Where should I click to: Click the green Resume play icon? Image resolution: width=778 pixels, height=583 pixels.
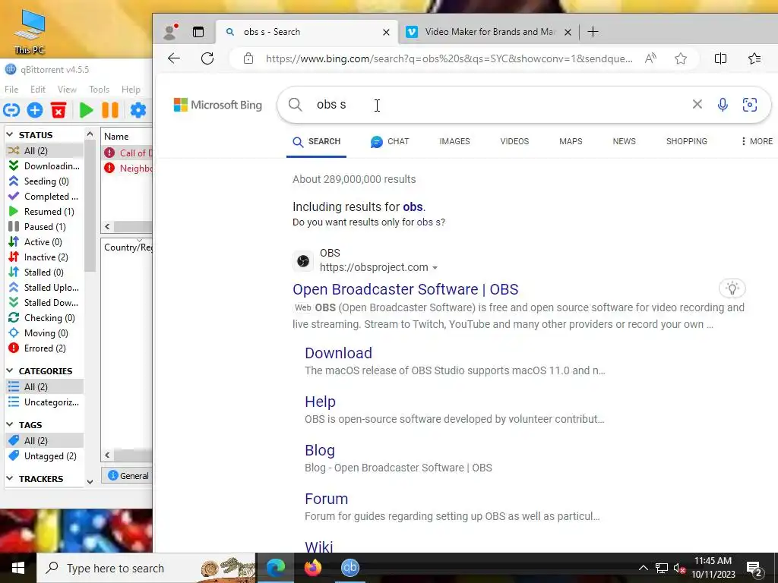pyautogui.click(x=87, y=110)
